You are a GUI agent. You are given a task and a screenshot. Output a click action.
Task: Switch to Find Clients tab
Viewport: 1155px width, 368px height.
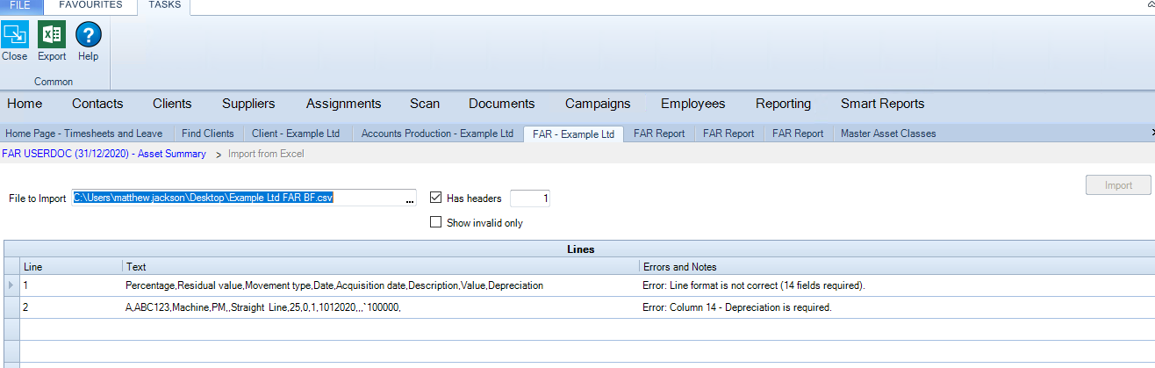pos(208,133)
